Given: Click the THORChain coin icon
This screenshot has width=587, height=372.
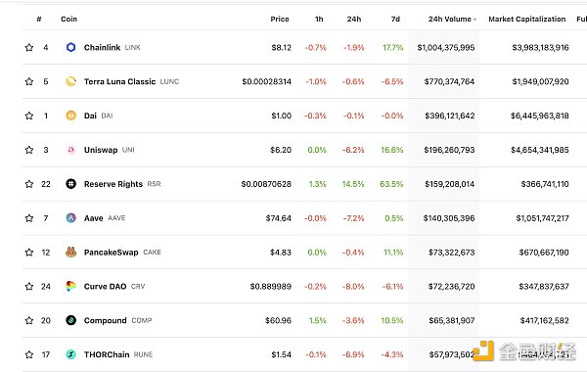Looking at the screenshot, I should 70,354.
